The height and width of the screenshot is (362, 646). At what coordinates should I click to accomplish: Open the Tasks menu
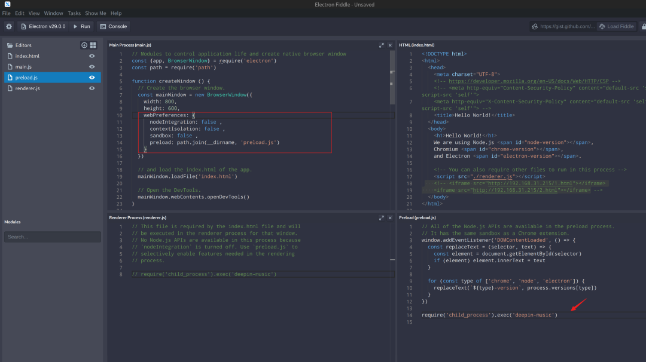click(x=74, y=13)
